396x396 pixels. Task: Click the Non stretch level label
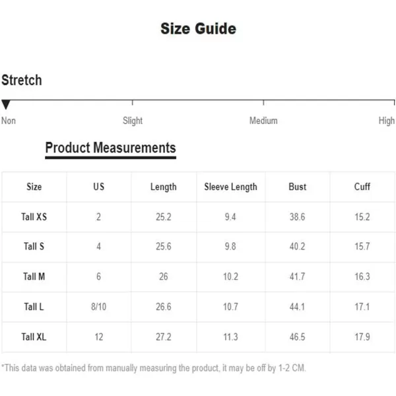click(x=9, y=121)
